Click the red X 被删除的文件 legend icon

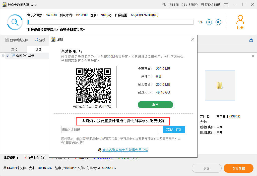click(26, 158)
